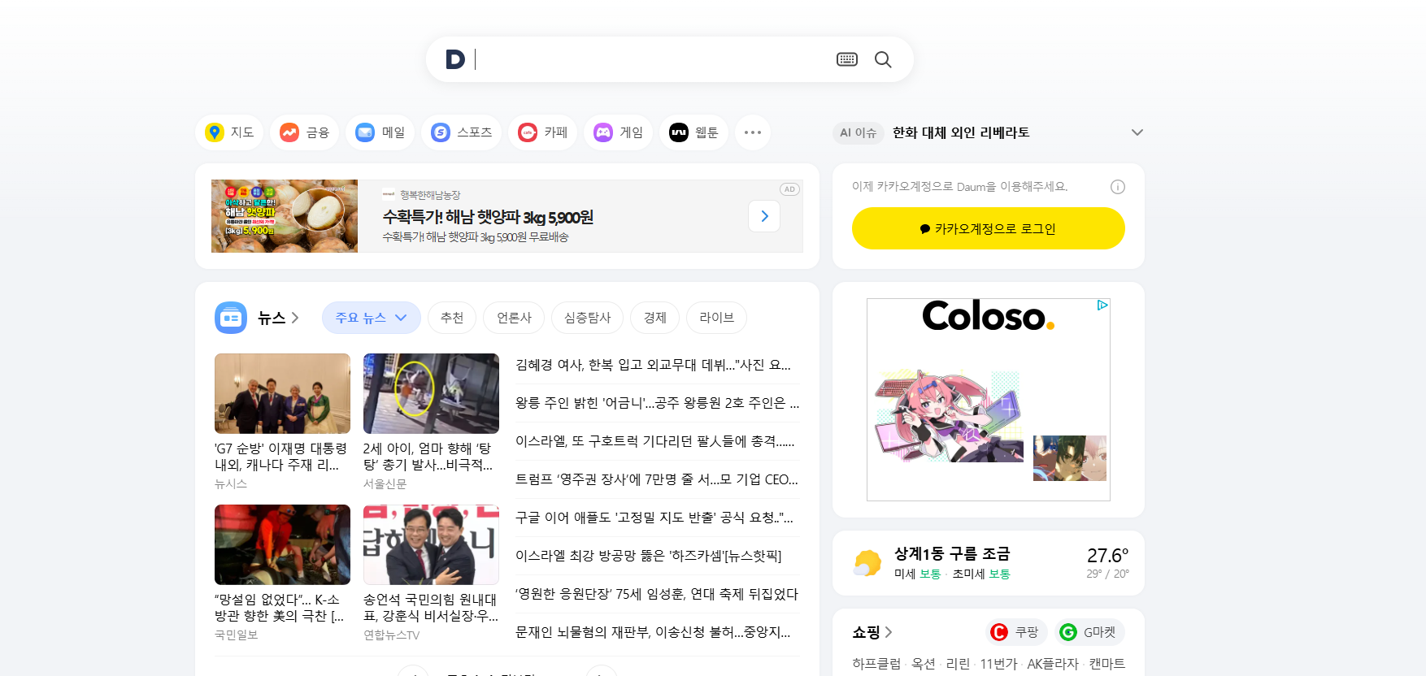Show more services with the three-dot button
Screen dimensions: 1426x676
(x=753, y=132)
